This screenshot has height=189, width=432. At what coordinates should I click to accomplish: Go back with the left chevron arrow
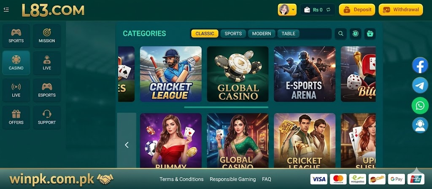click(127, 145)
